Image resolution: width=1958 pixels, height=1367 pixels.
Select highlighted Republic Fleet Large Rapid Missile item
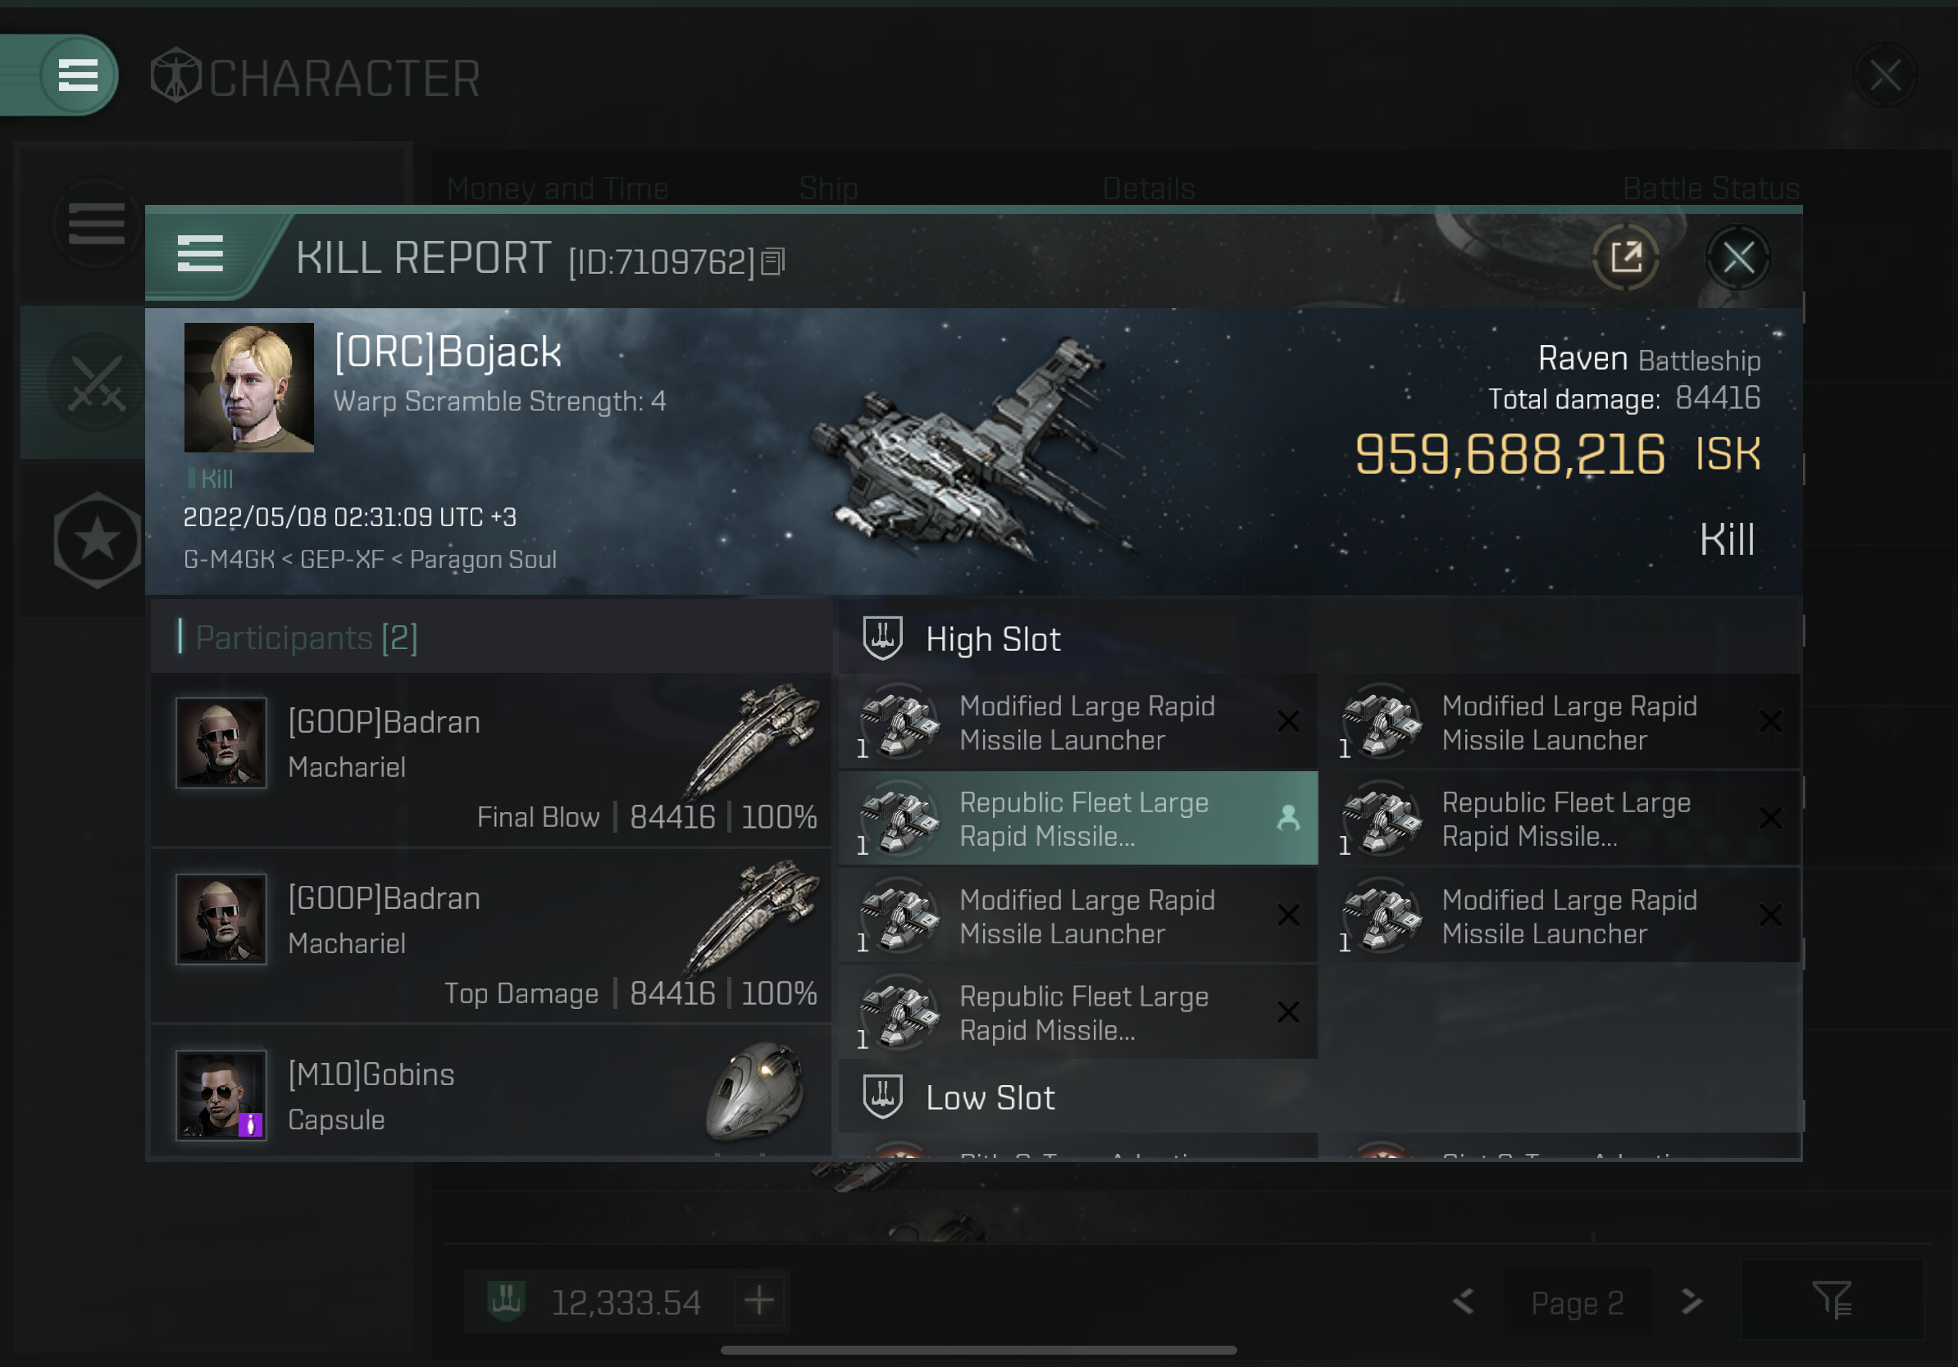[1079, 819]
